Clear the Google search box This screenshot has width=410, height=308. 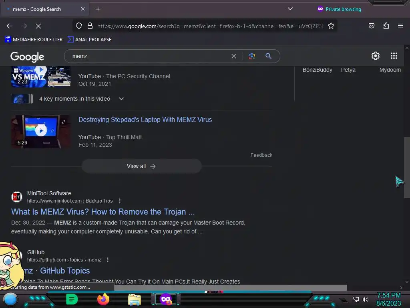click(x=234, y=56)
